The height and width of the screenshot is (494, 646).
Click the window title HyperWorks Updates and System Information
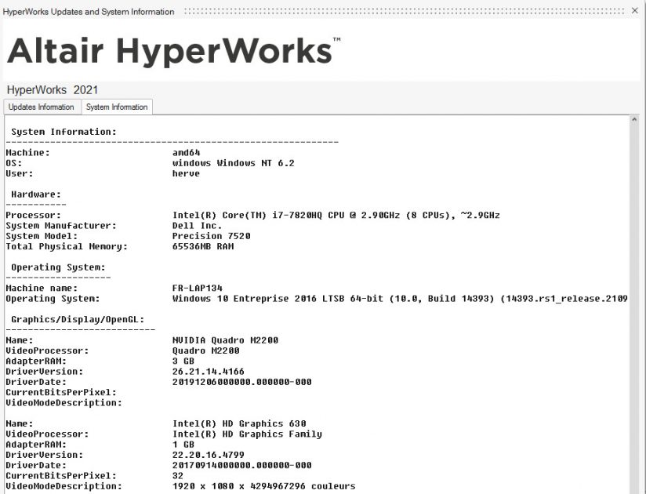coord(88,12)
